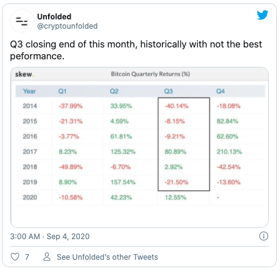This screenshot has width=280, height=271.
Task: Click the tweet info circle icon
Action: 264,236
